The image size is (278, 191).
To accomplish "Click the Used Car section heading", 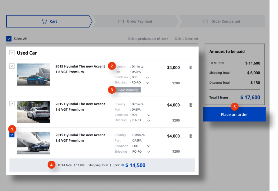I will pyautogui.click(x=27, y=53).
